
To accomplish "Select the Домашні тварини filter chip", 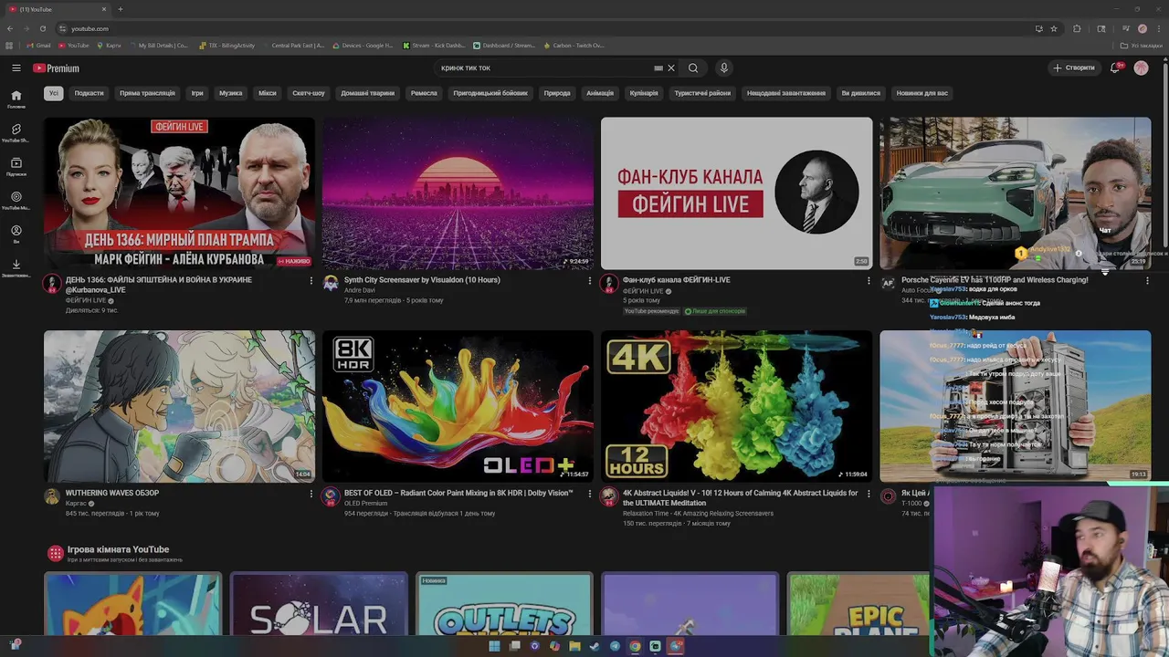I will tap(368, 93).
